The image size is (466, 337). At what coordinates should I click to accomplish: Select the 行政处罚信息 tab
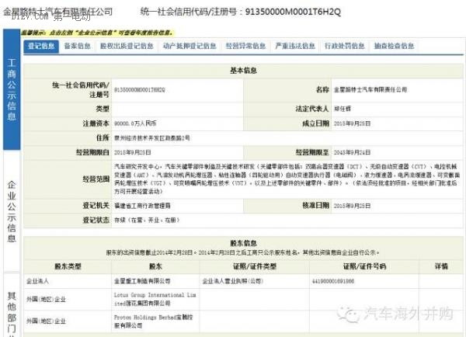click(x=344, y=46)
